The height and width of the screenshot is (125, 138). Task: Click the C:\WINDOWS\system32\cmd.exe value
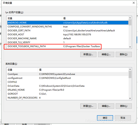(57, 74)
